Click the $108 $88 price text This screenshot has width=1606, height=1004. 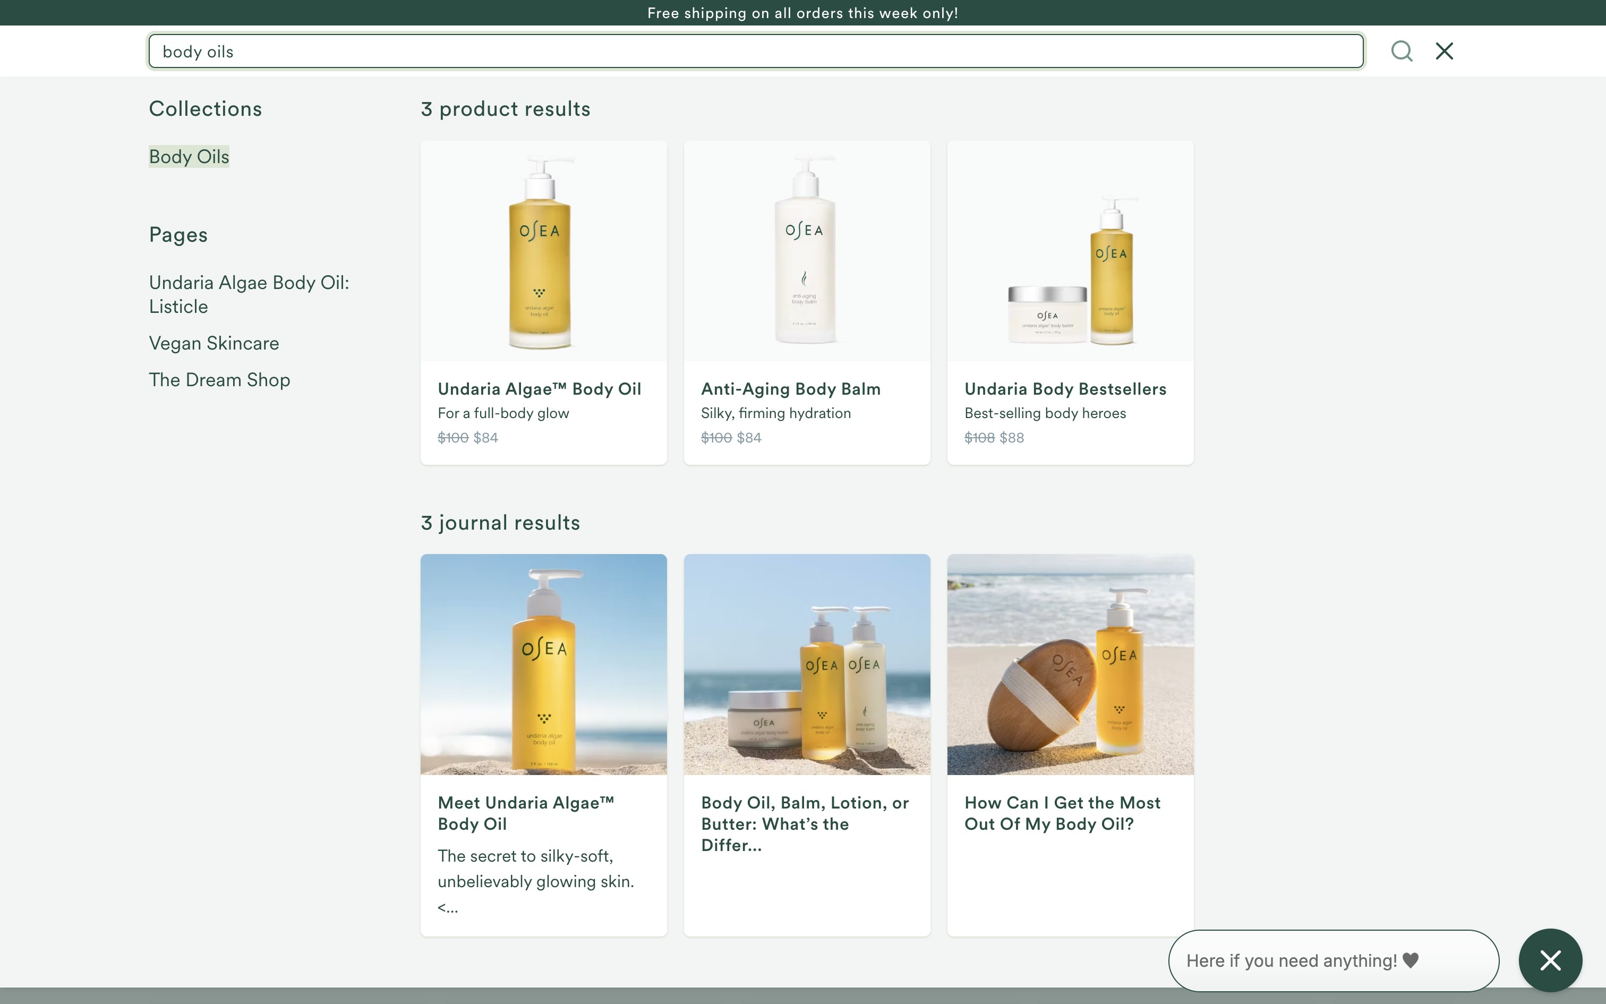(x=994, y=438)
